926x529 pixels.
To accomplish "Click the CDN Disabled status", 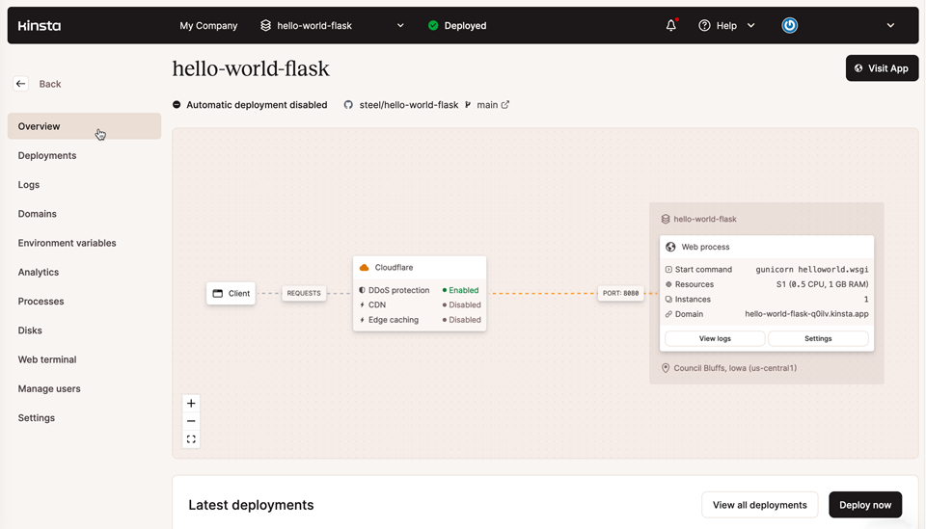I will [462, 304].
